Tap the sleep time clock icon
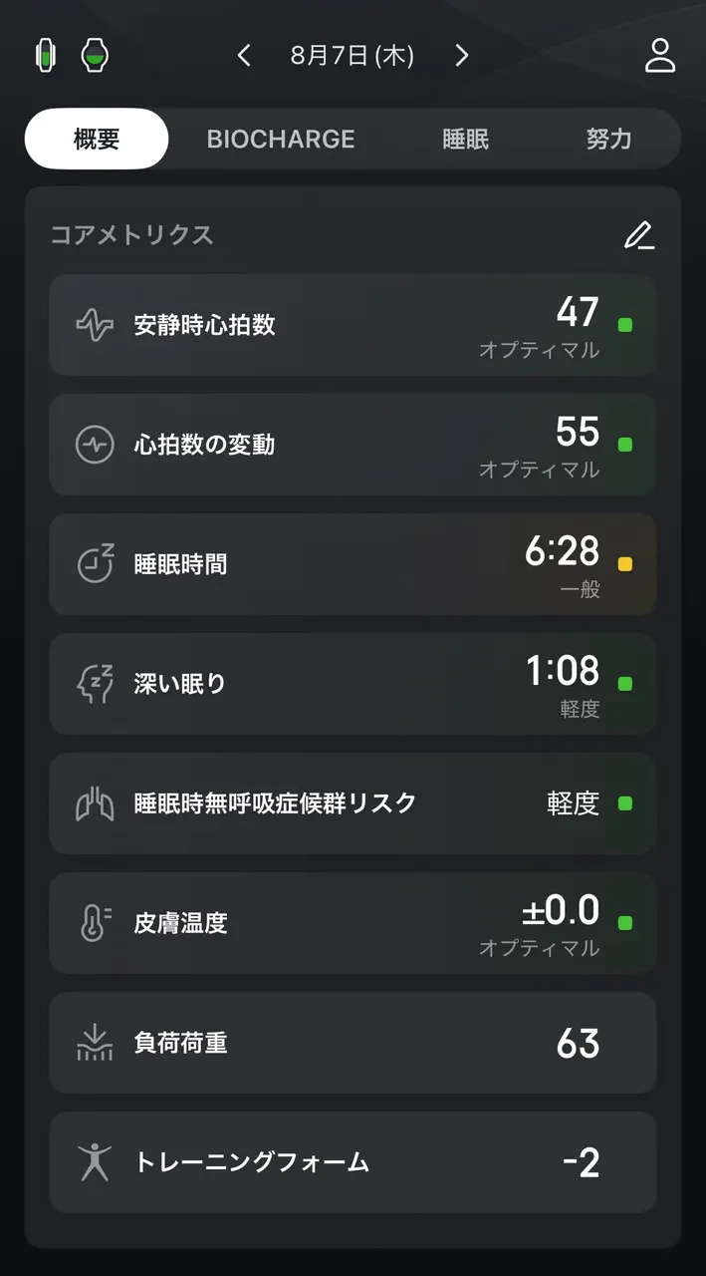Image resolution: width=706 pixels, height=1276 pixels. pos(95,564)
